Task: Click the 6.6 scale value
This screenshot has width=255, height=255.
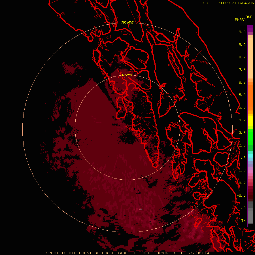Action: (242, 82)
